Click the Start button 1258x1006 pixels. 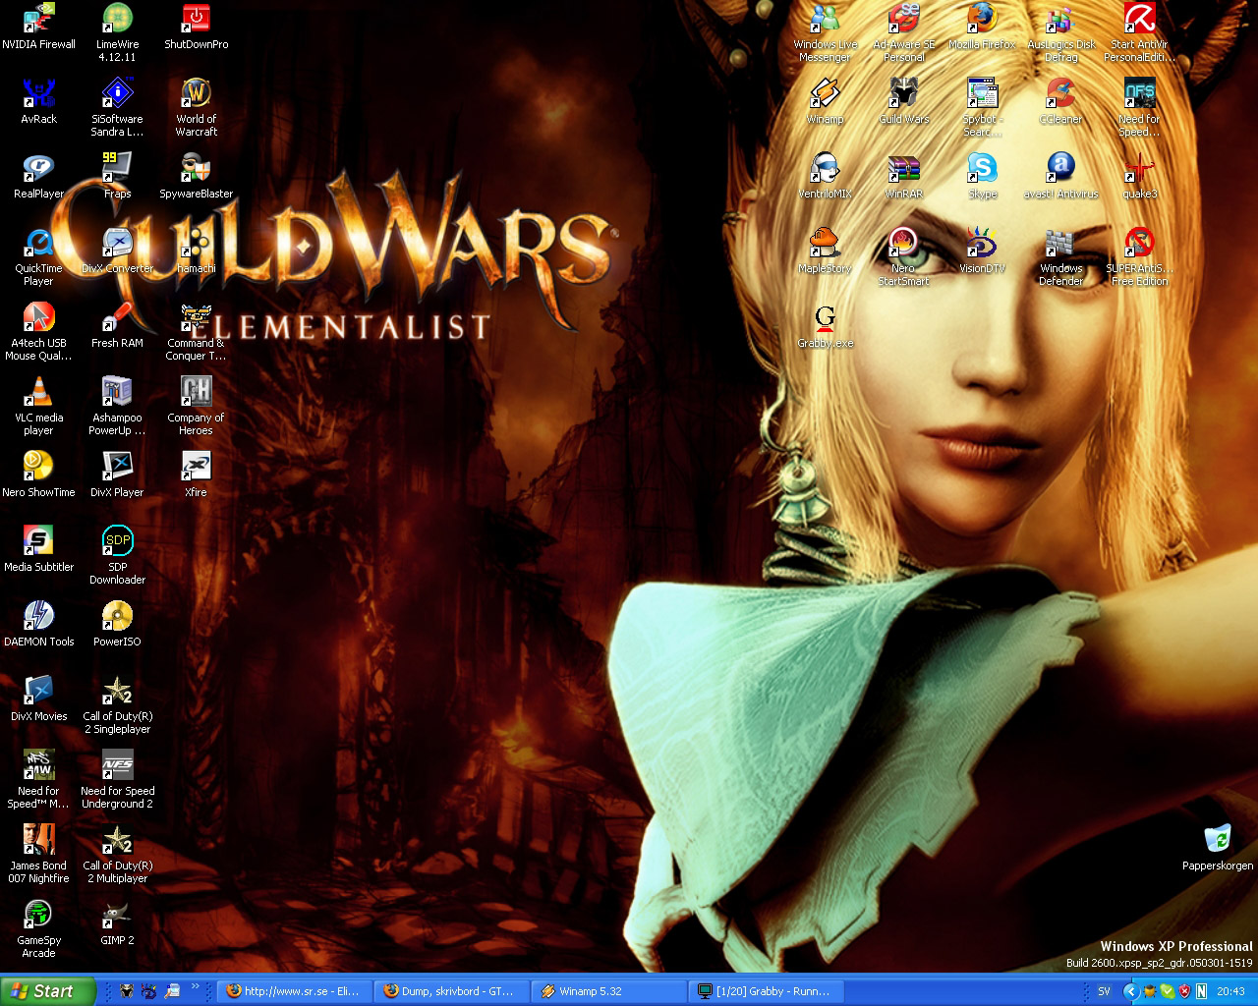pos(47,991)
